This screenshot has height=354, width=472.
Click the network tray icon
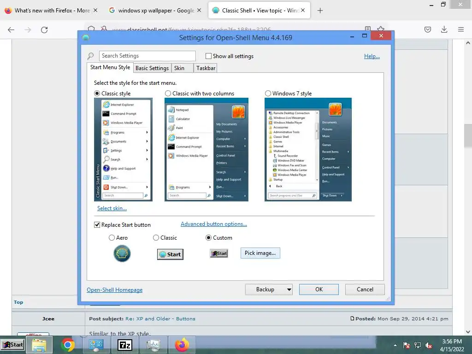(x=418, y=345)
